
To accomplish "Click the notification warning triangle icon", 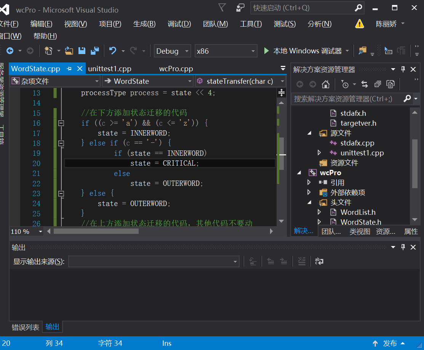I will tap(359, 24).
